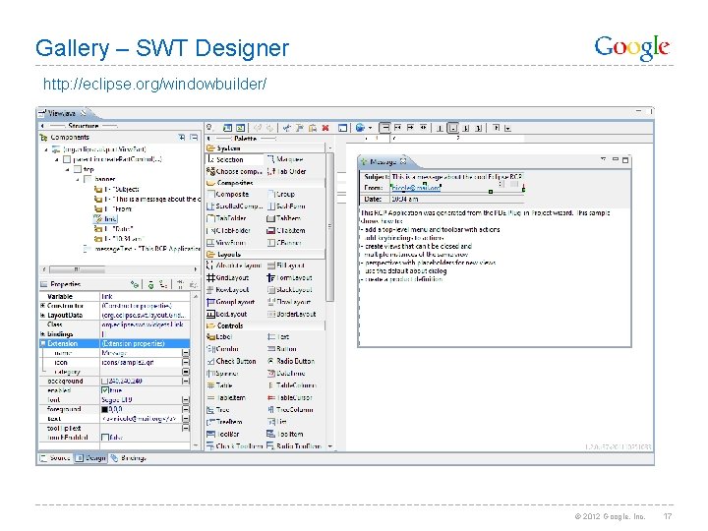Switch to the Source tab

click(55, 458)
